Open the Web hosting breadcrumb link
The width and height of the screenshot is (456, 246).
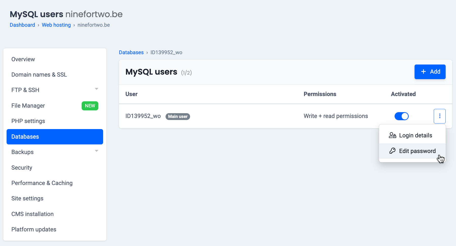(x=56, y=25)
